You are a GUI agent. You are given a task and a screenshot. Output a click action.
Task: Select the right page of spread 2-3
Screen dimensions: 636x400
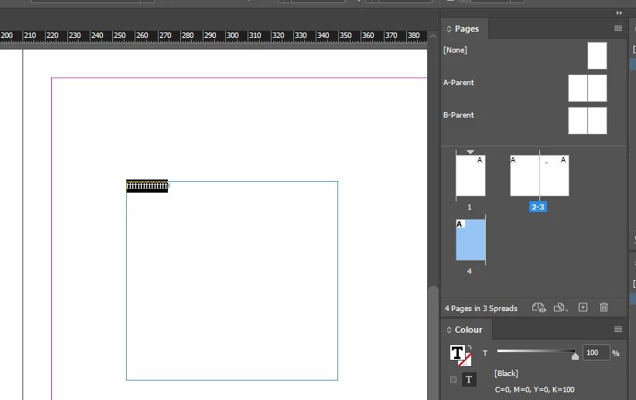point(554,176)
